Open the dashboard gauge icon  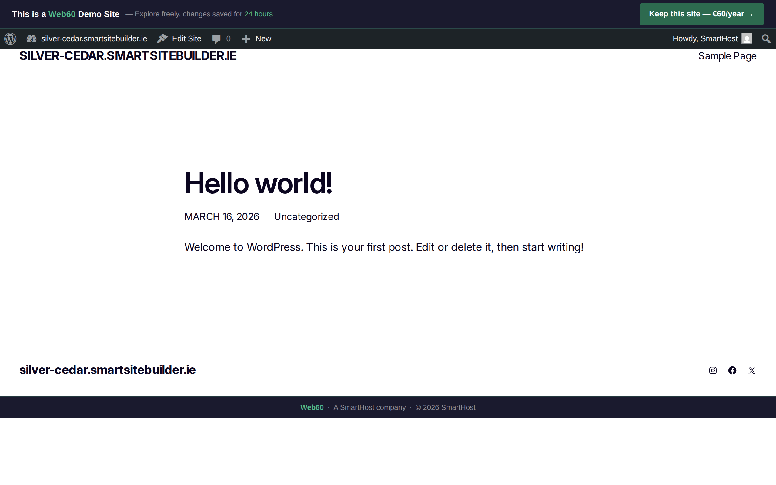[32, 39]
